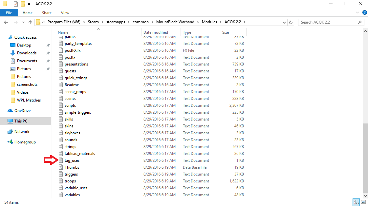Screen dimensions: 368x206
Task: Click the search magnifier icon
Action: point(359,22)
